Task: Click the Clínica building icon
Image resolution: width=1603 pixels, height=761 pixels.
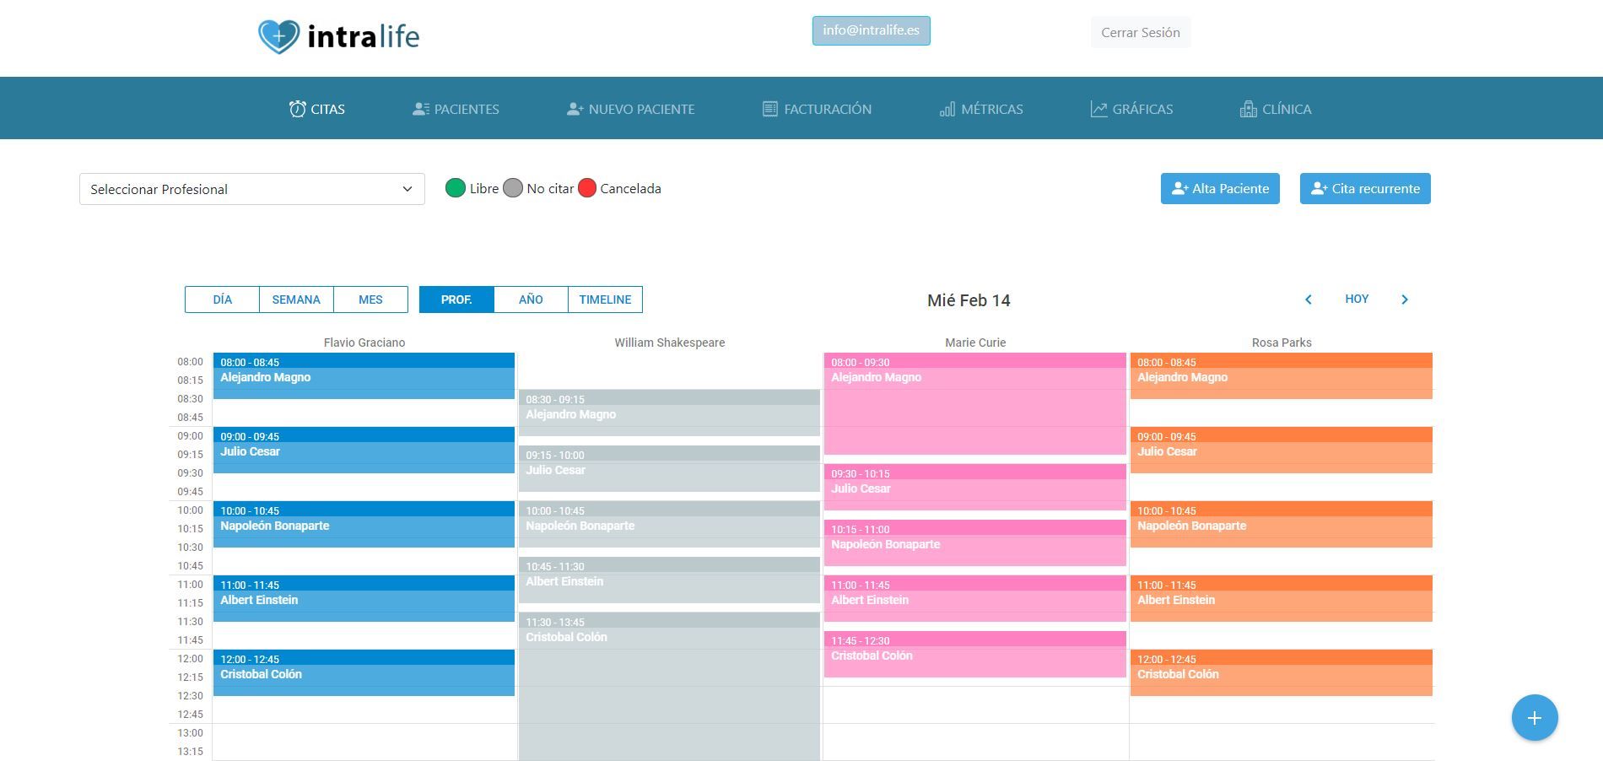Action: 1248,109
